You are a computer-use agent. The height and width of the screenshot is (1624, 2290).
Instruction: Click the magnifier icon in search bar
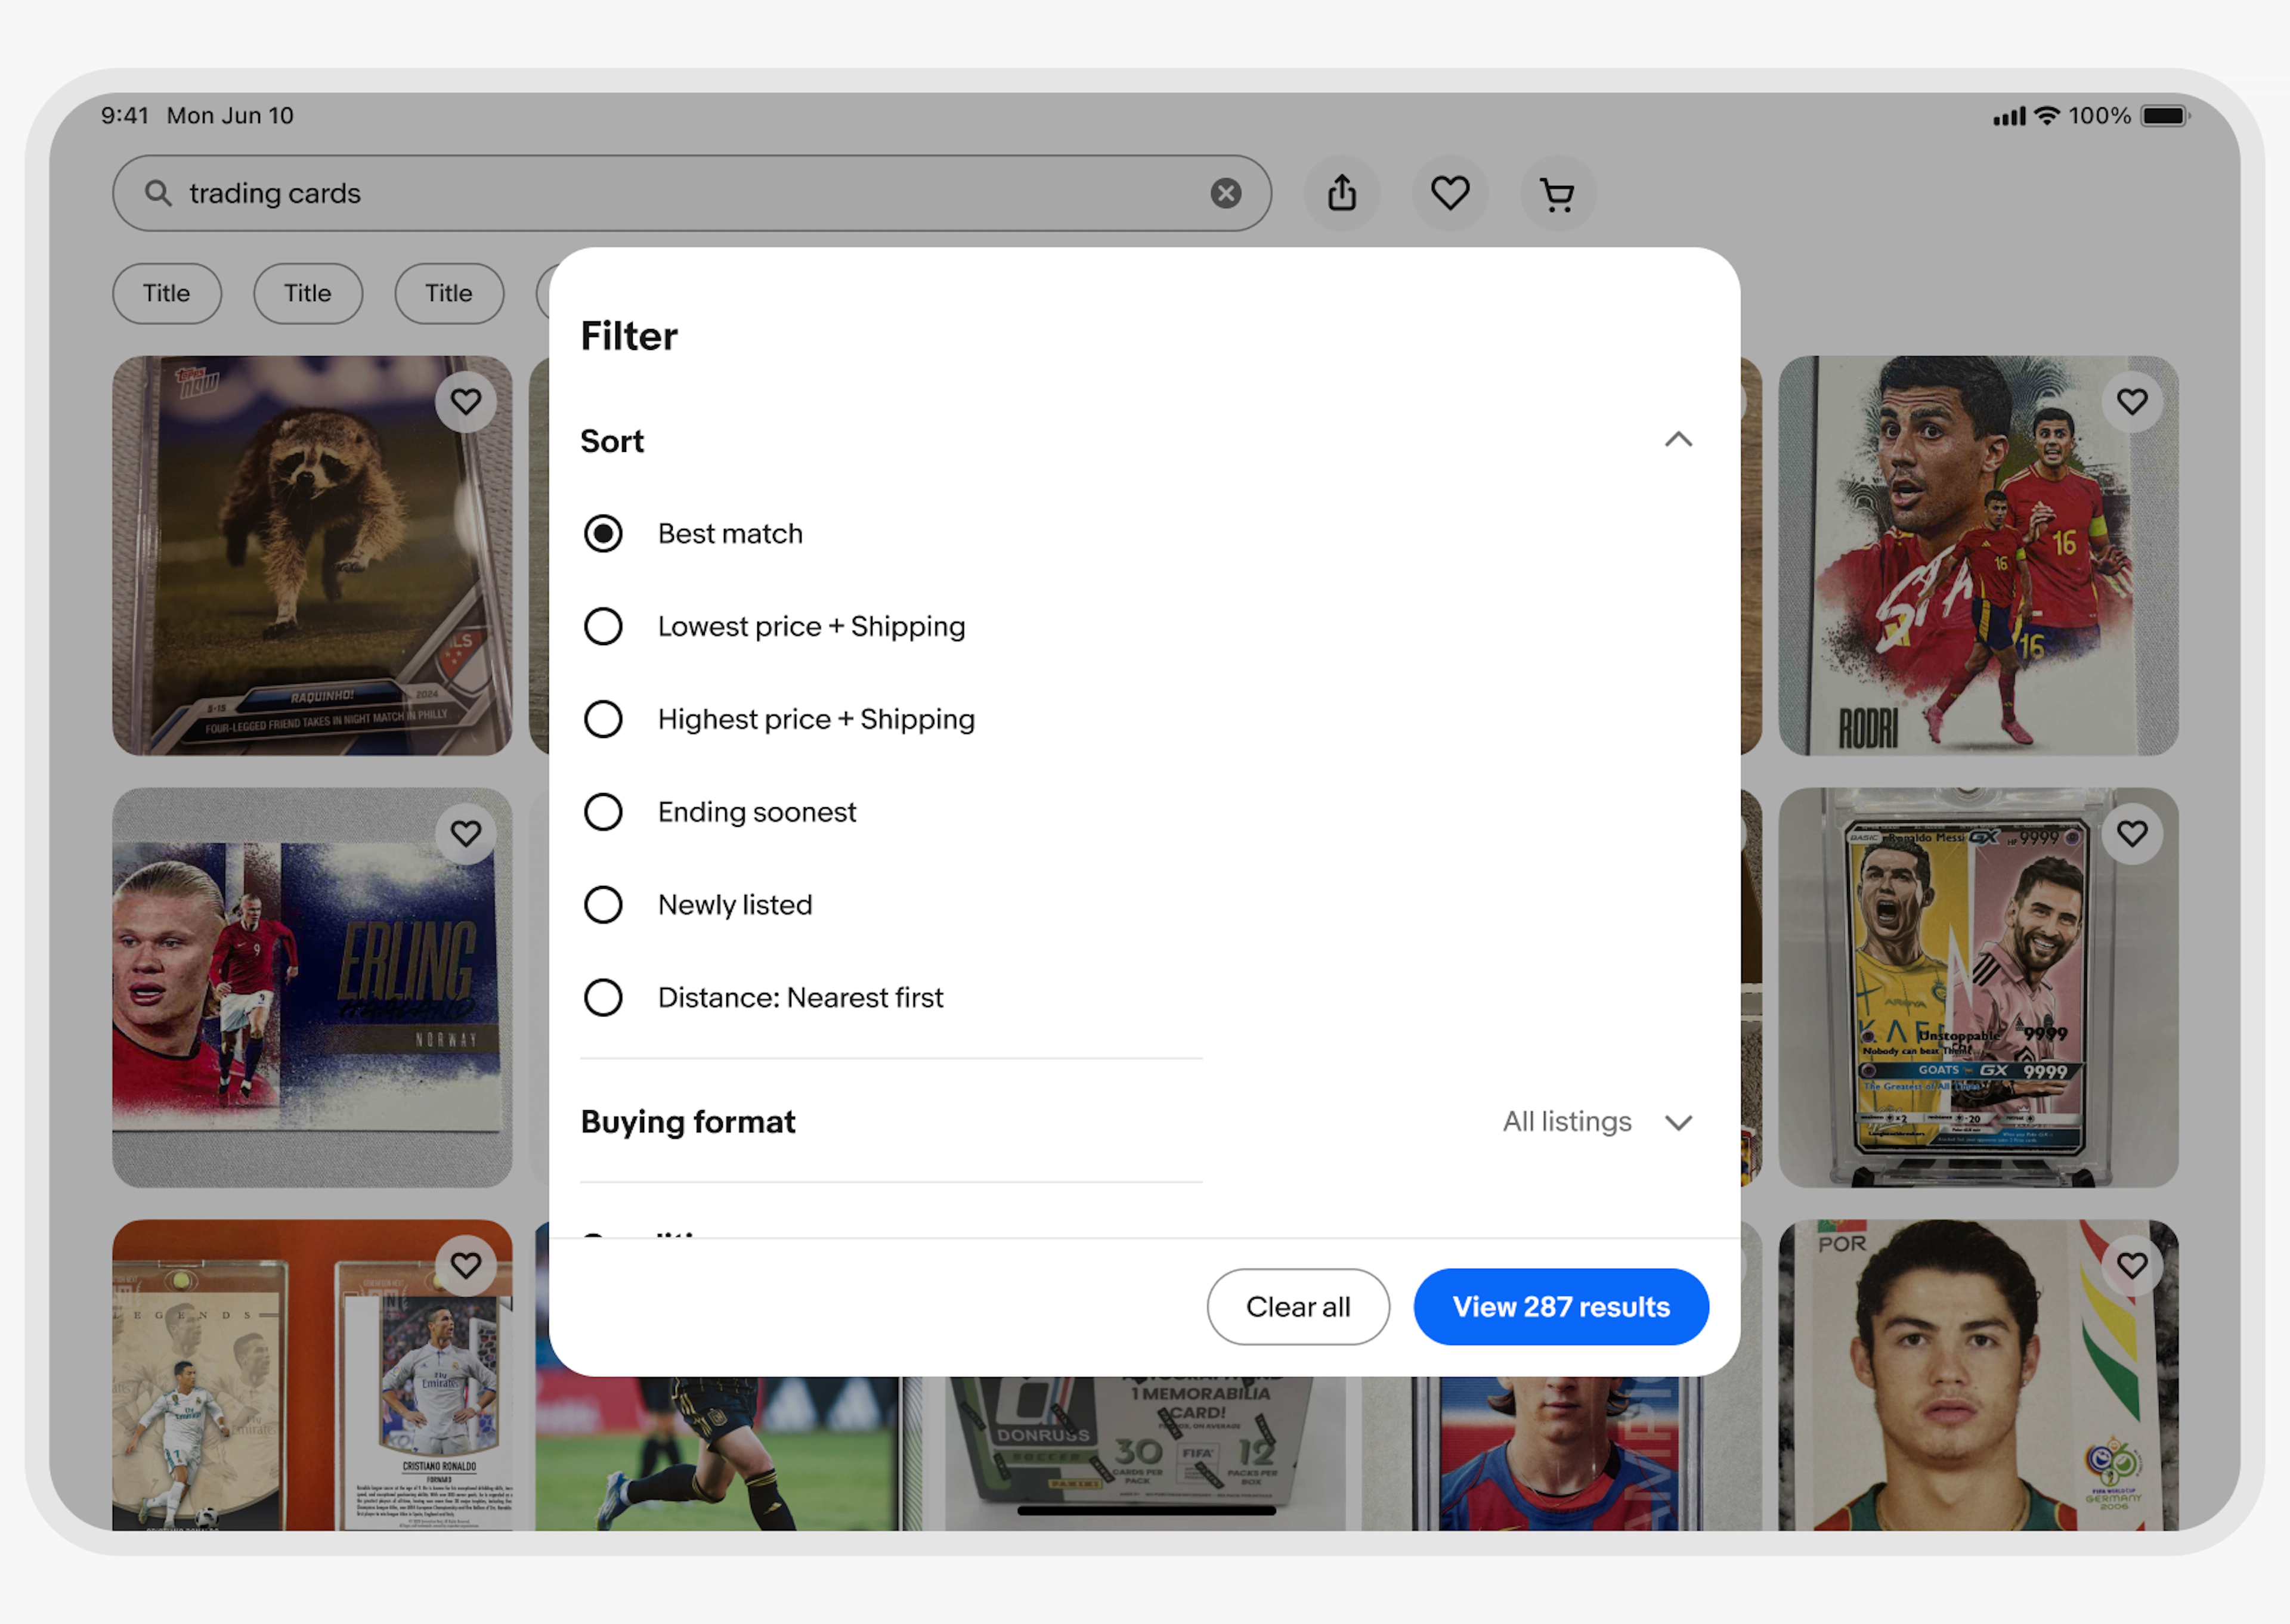[158, 193]
